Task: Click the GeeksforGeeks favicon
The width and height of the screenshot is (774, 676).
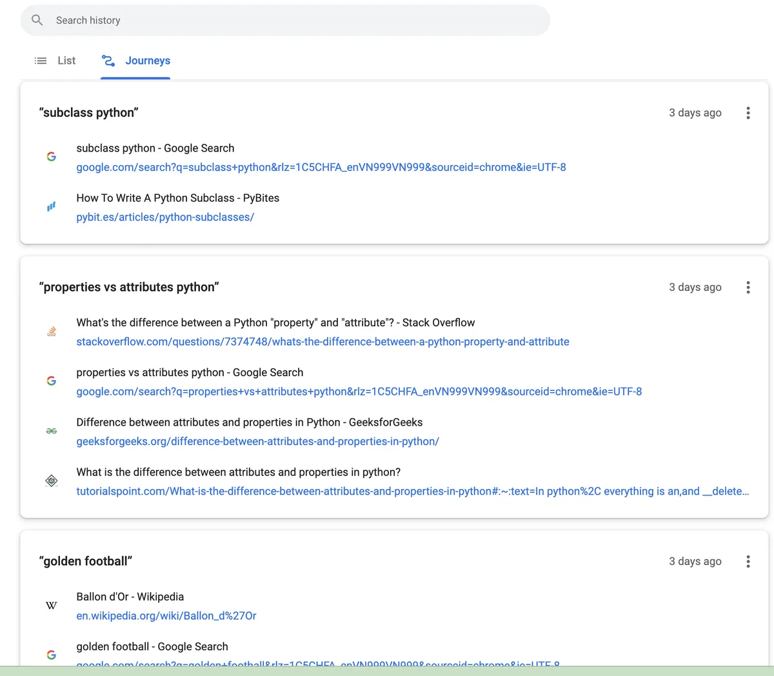Action: point(52,431)
